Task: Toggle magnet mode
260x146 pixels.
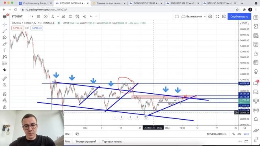Action: [4, 94]
